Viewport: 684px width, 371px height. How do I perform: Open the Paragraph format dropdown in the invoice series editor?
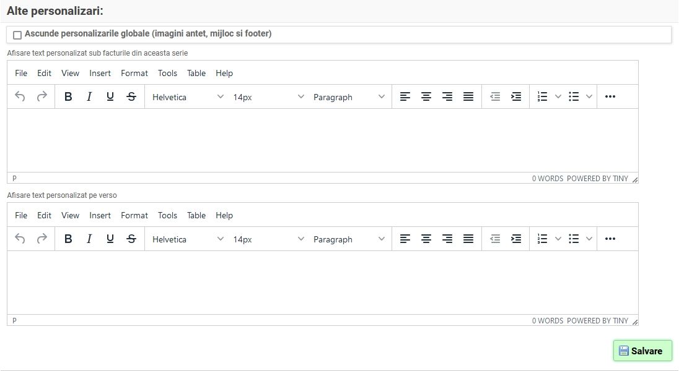[x=349, y=97]
